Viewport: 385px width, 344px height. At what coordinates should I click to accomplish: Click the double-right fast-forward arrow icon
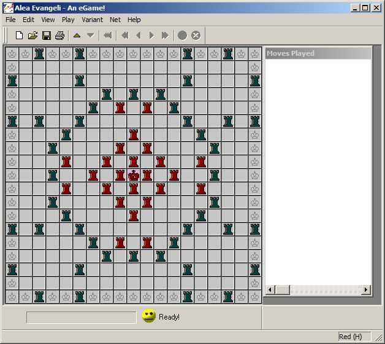tap(165, 36)
